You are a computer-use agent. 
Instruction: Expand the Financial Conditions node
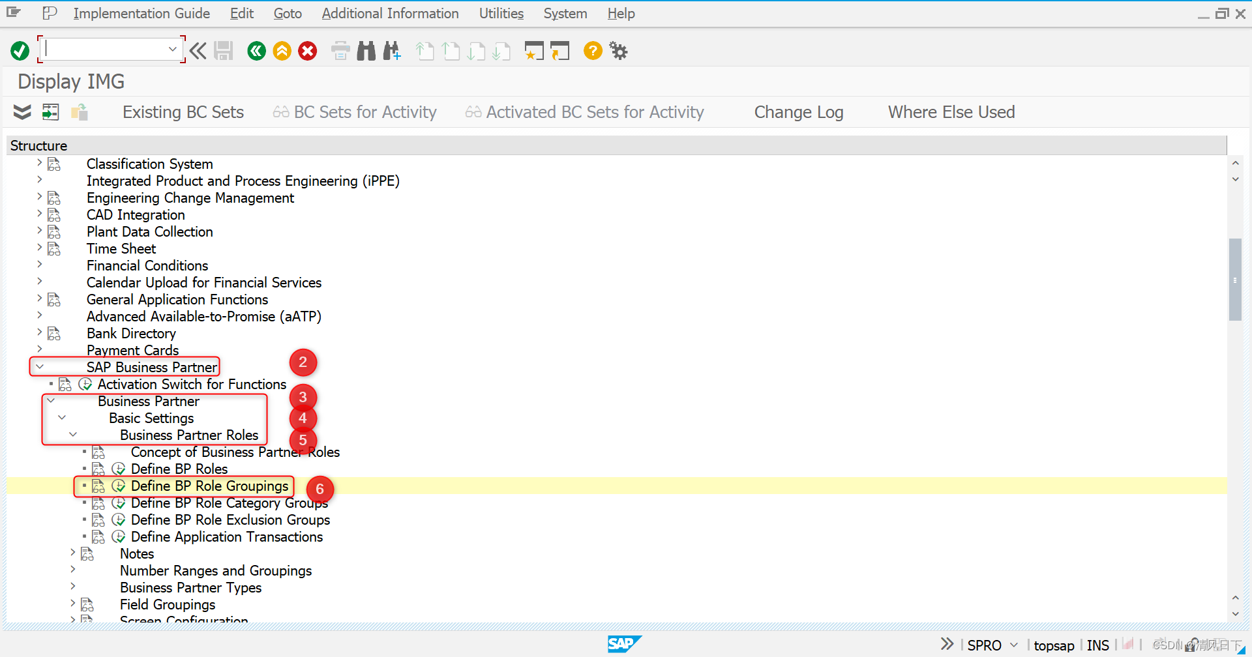(x=40, y=265)
